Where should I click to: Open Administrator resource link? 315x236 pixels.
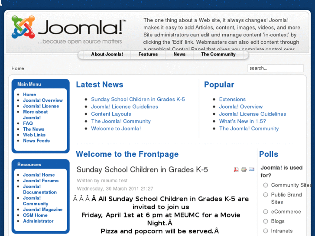(38, 221)
